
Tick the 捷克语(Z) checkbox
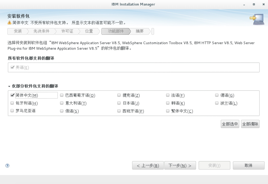[x=119, y=95]
